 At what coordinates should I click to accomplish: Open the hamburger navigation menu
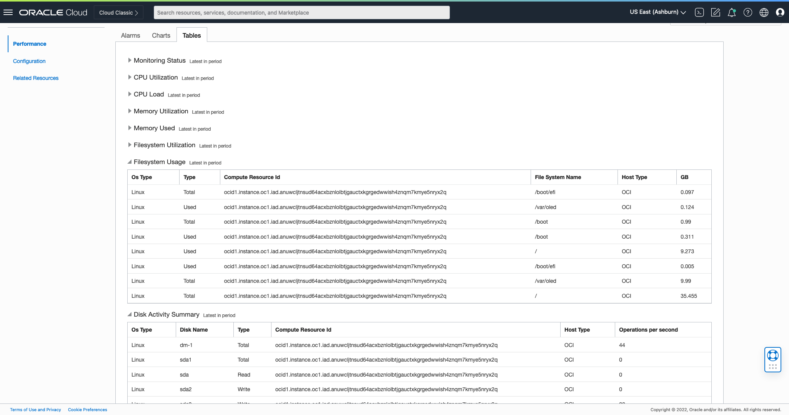tap(8, 12)
